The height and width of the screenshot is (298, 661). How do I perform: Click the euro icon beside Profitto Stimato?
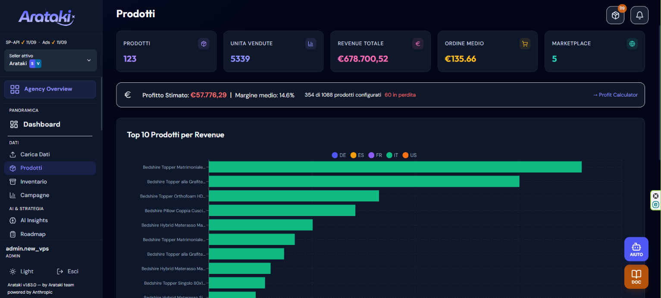pyautogui.click(x=128, y=95)
